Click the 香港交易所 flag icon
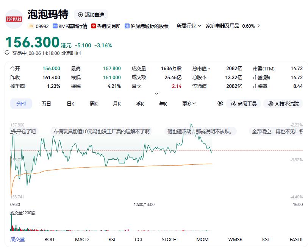Viewport: 308px width, 248px height. point(94,26)
